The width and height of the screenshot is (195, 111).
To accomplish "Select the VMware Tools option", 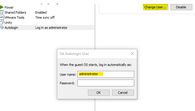I will pos(14,18).
